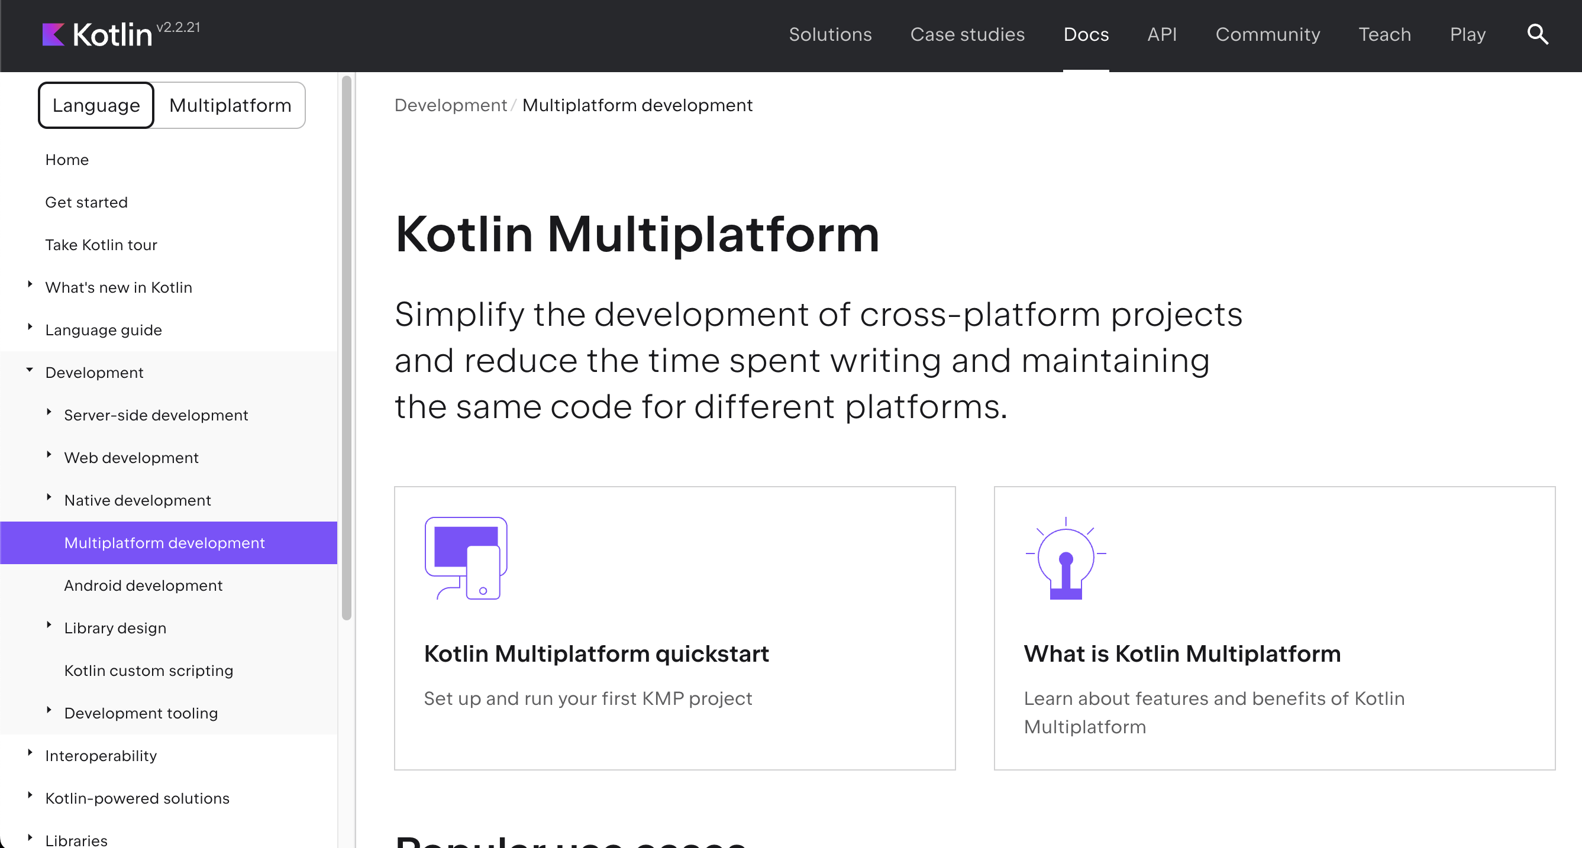Expand the Interoperability arrow
Screen dimensions: 1582x848
(x=30, y=753)
